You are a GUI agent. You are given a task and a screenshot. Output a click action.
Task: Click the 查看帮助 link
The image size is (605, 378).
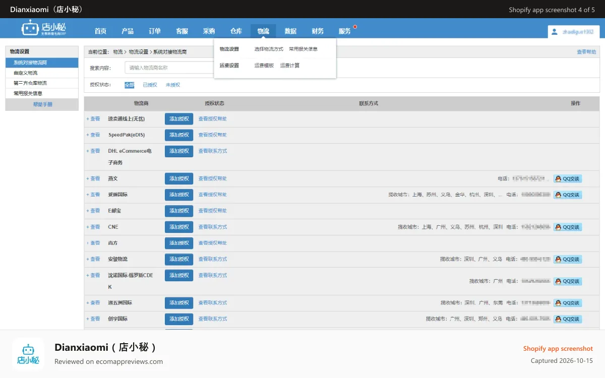click(x=586, y=52)
